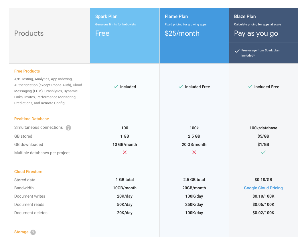Click the help icon beside Simultaneous connections
The image size is (306, 237).
[68, 128]
